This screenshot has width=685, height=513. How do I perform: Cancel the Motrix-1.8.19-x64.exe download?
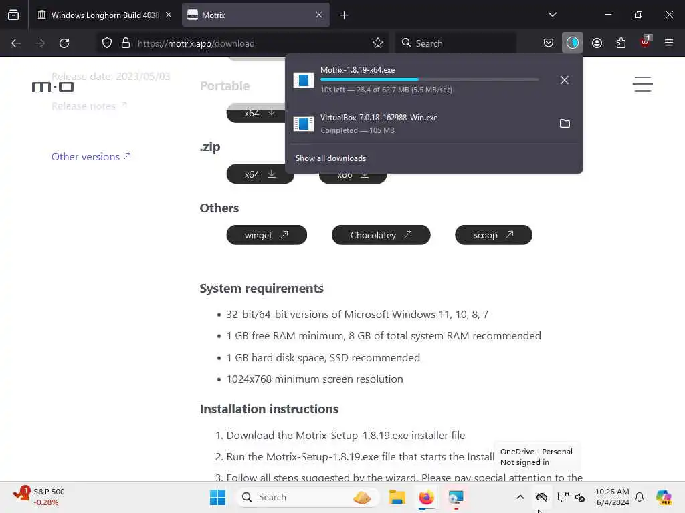(x=565, y=80)
